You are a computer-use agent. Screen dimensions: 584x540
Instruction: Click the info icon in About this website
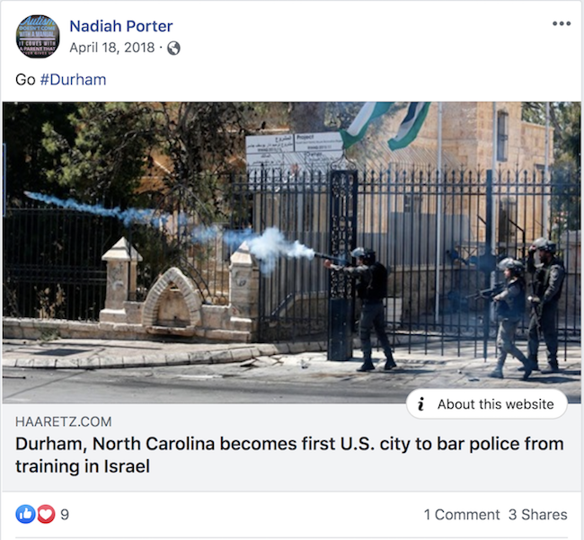pos(421,403)
